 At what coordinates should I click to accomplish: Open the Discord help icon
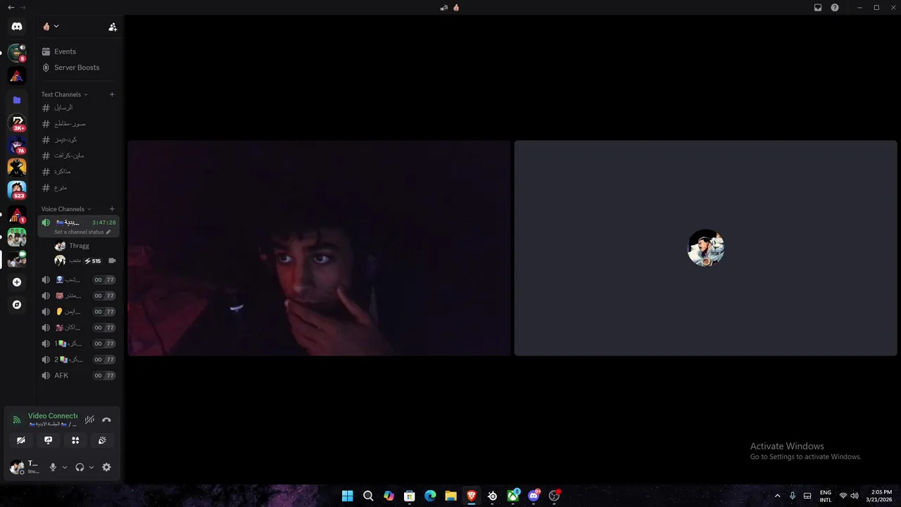click(835, 8)
